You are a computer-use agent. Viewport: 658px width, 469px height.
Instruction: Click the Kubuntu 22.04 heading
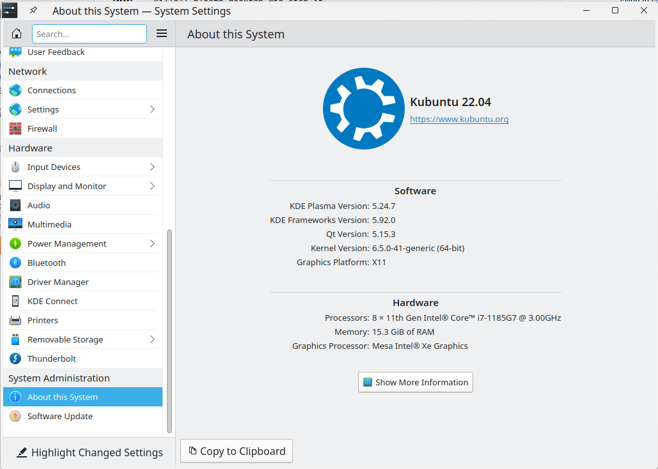(450, 102)
